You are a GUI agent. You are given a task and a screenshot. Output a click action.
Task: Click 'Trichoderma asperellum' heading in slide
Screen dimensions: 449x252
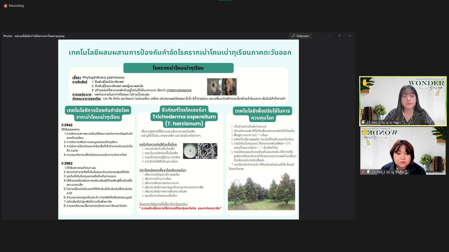[x=184, y=117]
